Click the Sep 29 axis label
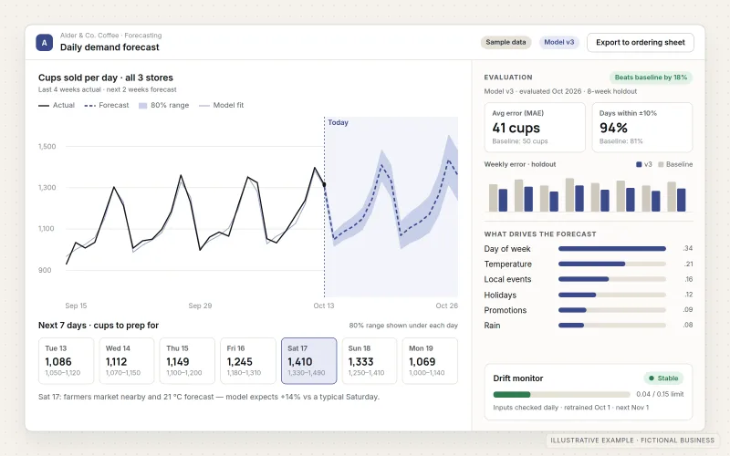 point(200,306)
